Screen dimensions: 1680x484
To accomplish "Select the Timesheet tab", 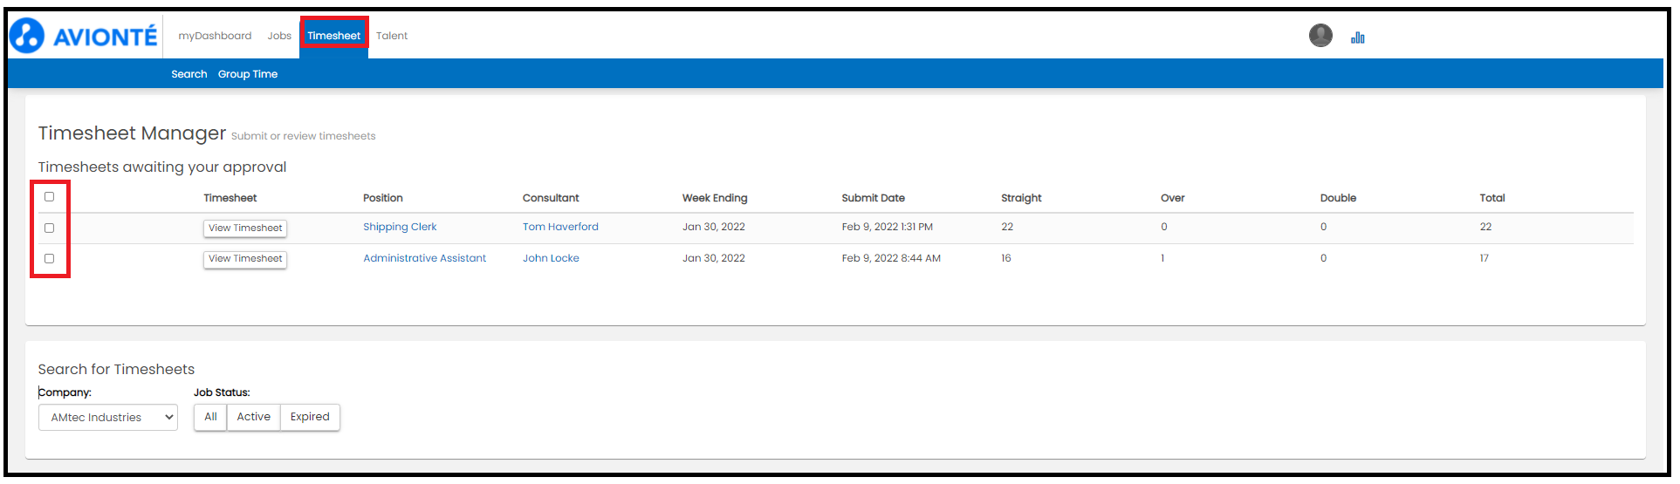I will click(x=333, y=36).
